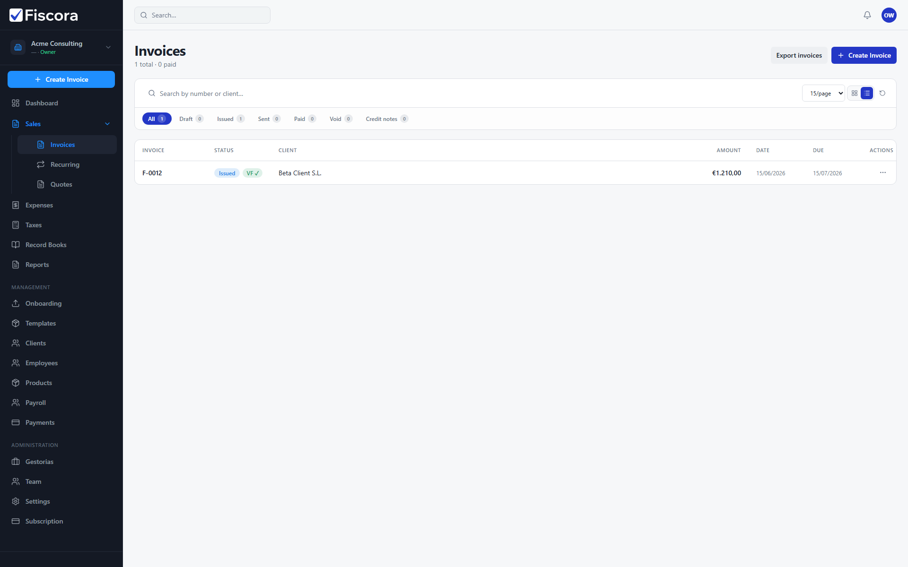Click the Taxes calculator icon
Image resolution: width=908 pixels, height=567 pixels.
(16, 225)
